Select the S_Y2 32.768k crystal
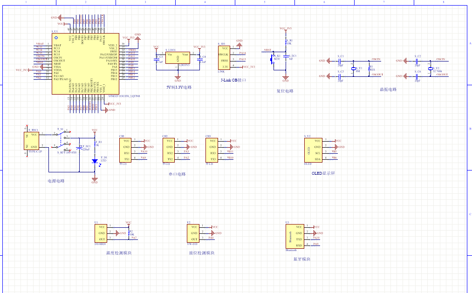472x293 pixels. click(x=430, y=69)
